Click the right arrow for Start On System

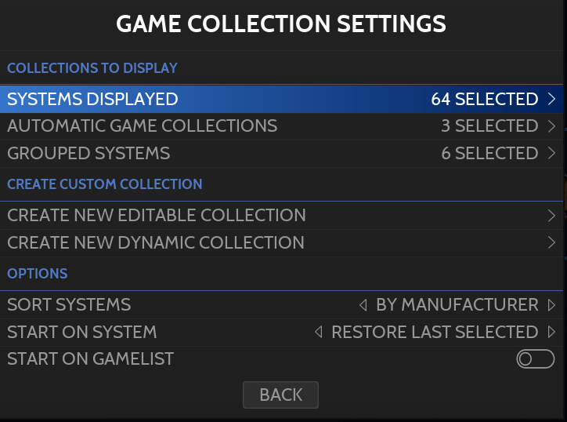(552, 332)
